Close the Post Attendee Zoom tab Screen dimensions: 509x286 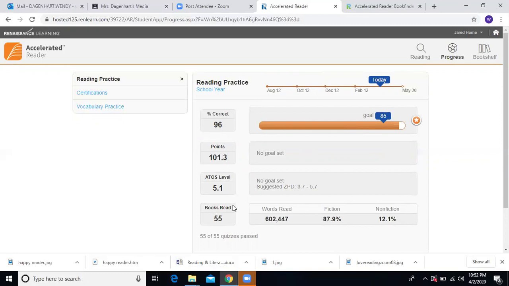tap(251, 6)
